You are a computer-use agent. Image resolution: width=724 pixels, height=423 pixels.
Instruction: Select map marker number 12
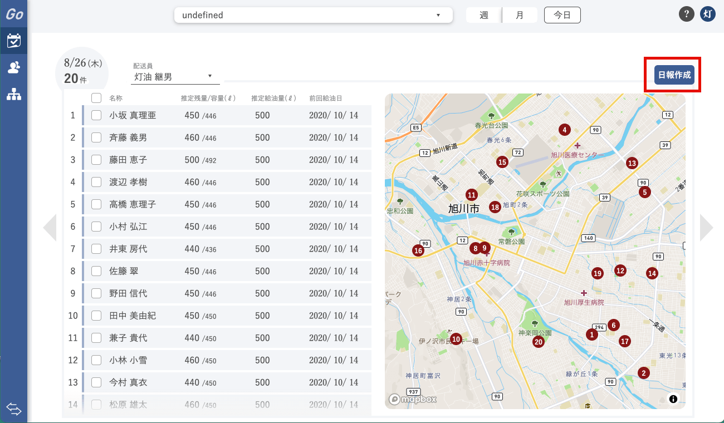point(620,270)
